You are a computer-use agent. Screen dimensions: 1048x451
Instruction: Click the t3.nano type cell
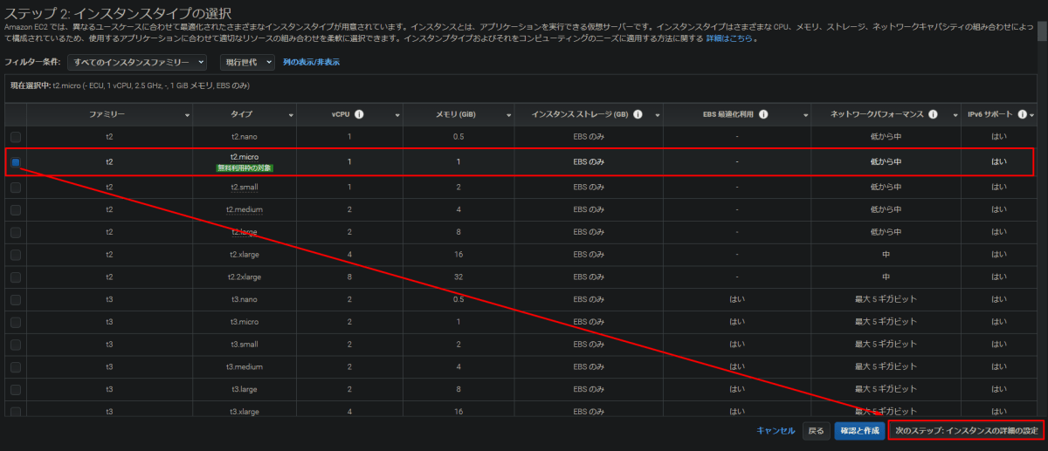point(243,299)
